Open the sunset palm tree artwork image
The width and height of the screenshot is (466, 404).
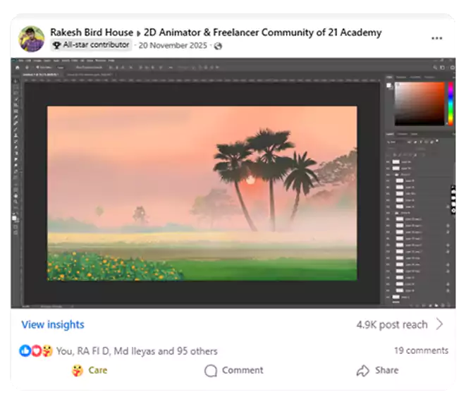pyautogui.click(x=202, y=192)
